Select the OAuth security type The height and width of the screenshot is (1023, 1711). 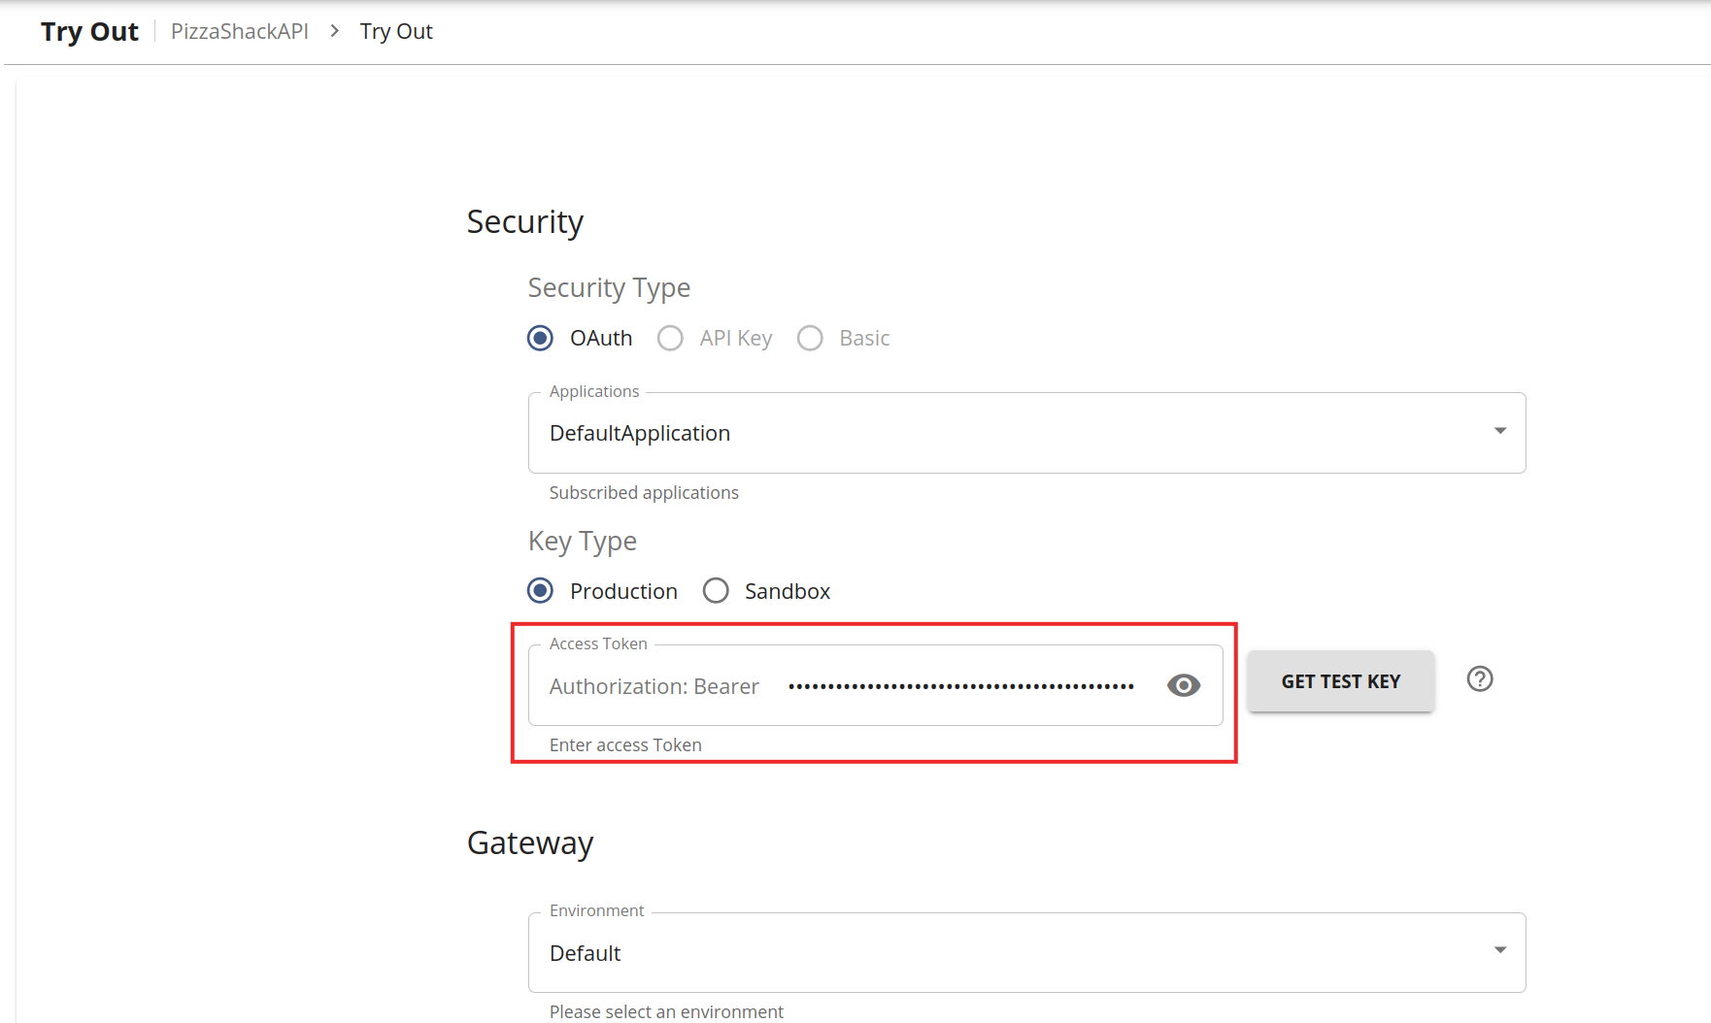(541, 338)
